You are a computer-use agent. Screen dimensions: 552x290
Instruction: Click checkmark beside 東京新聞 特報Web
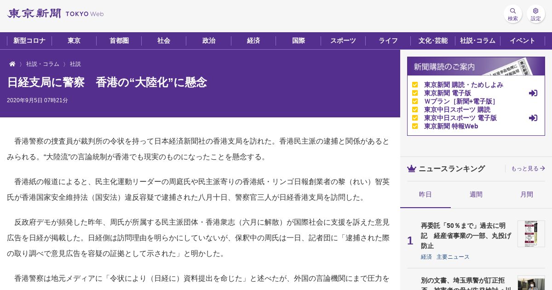[x=415, y=126]
